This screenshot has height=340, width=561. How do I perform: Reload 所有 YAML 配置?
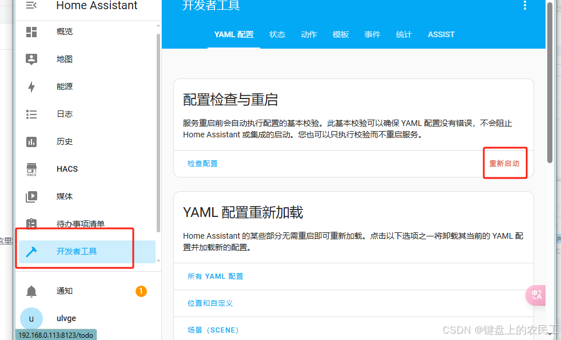pyautogui.click(x=216, y=276)
